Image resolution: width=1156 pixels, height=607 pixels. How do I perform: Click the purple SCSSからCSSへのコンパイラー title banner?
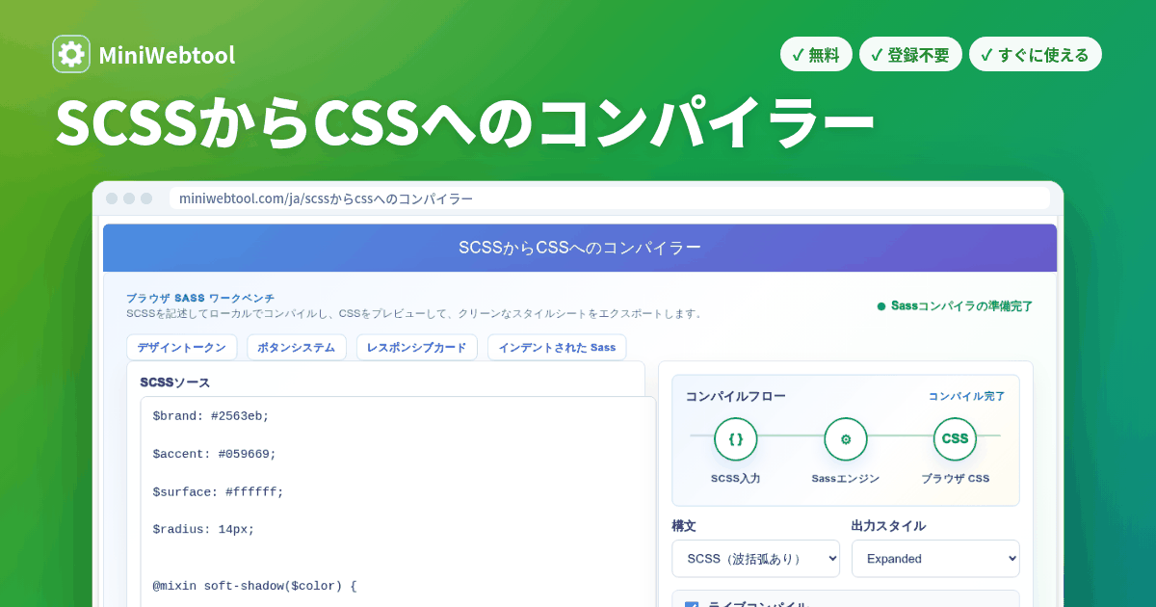(x=580, y=248)
